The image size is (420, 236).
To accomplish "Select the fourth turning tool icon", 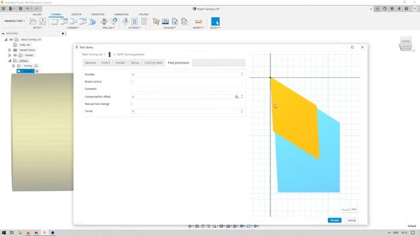I will point(83,22).
